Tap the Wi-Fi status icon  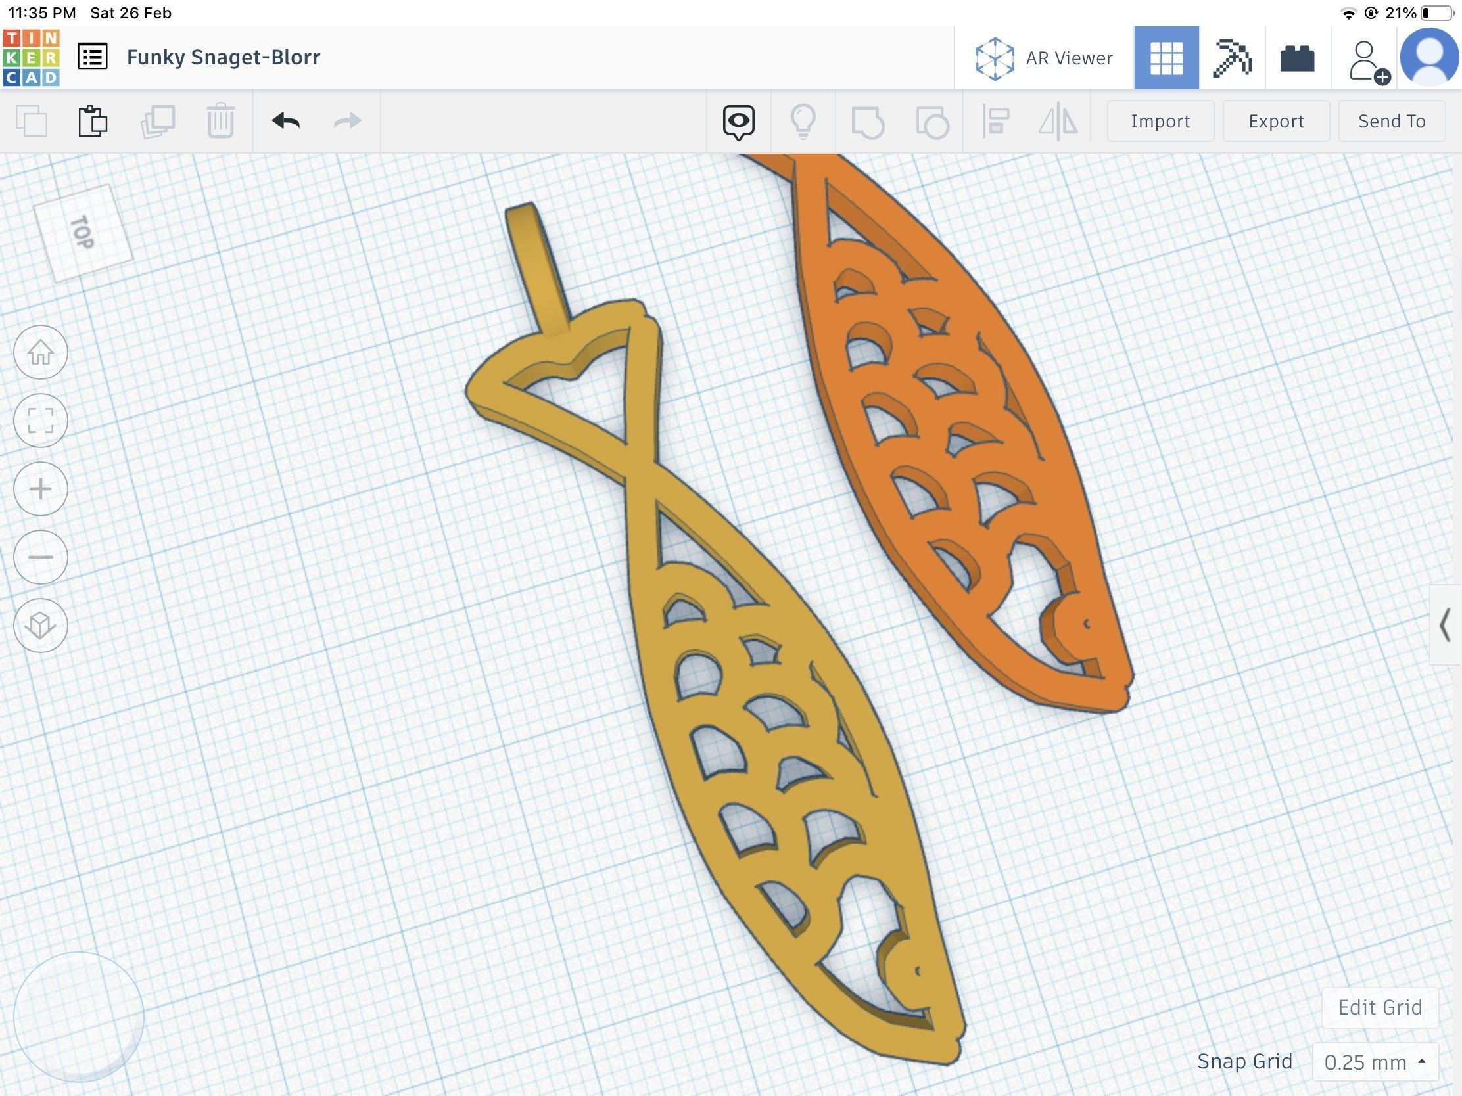pyautogui.click(x=1348, y=12)
